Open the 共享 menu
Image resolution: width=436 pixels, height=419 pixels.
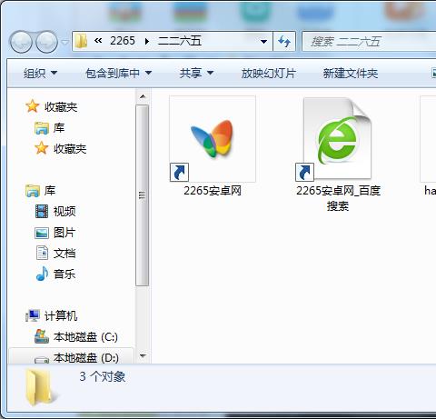click(196, 73)
